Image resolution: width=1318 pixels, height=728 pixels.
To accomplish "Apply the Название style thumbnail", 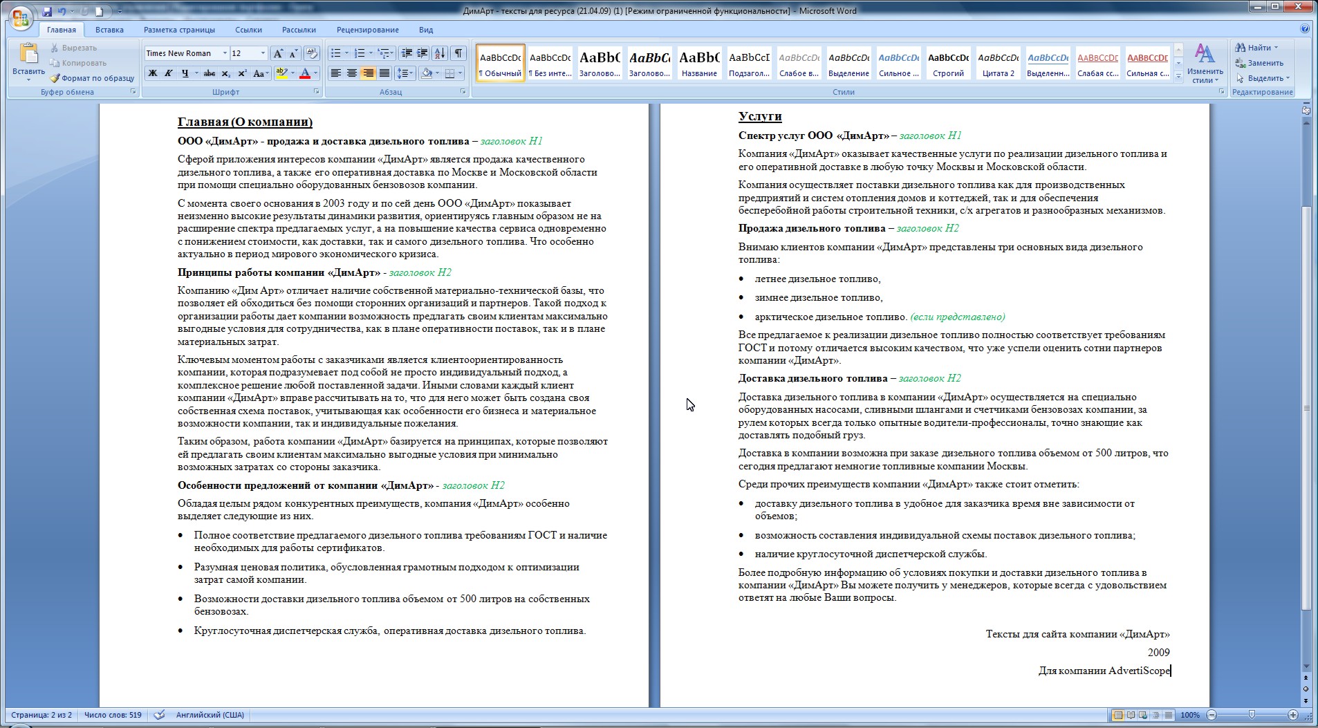I will [x=698, y=63].
